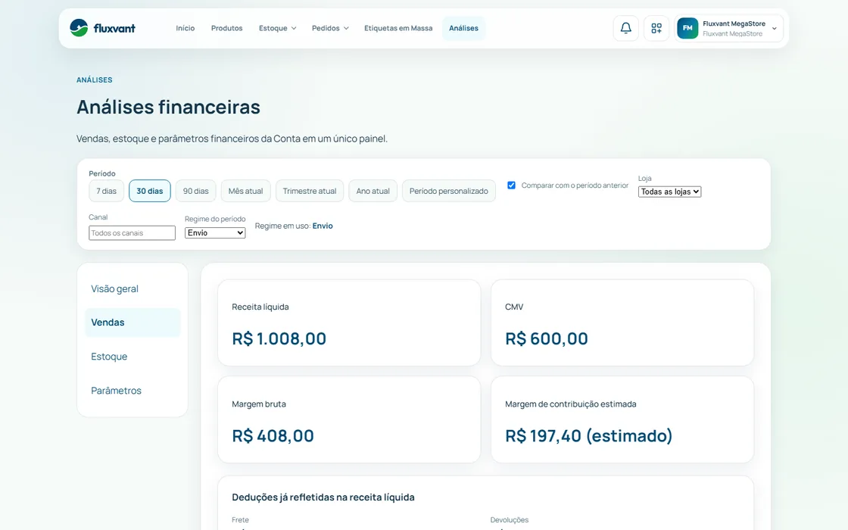Open the Todas as lojas dropdown
The image size is (848, 530).
[x=669, y=192]
